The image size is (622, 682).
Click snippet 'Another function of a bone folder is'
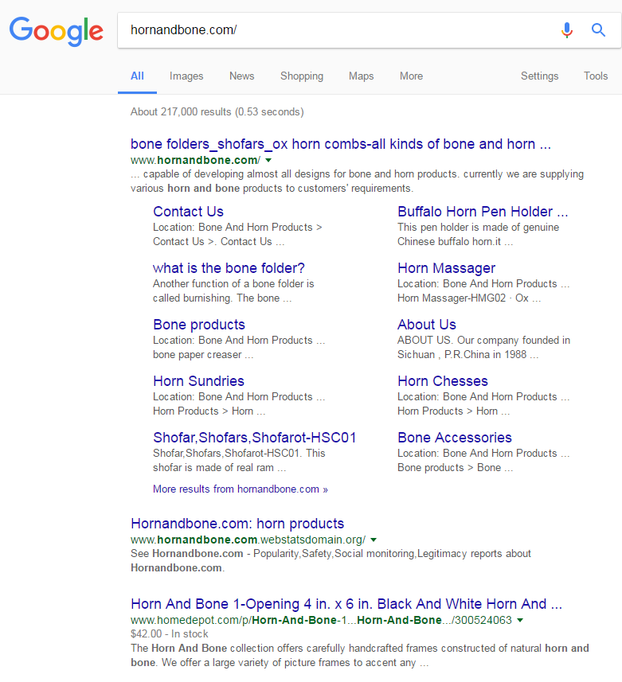pyautogui.click(x=233, y=283)
